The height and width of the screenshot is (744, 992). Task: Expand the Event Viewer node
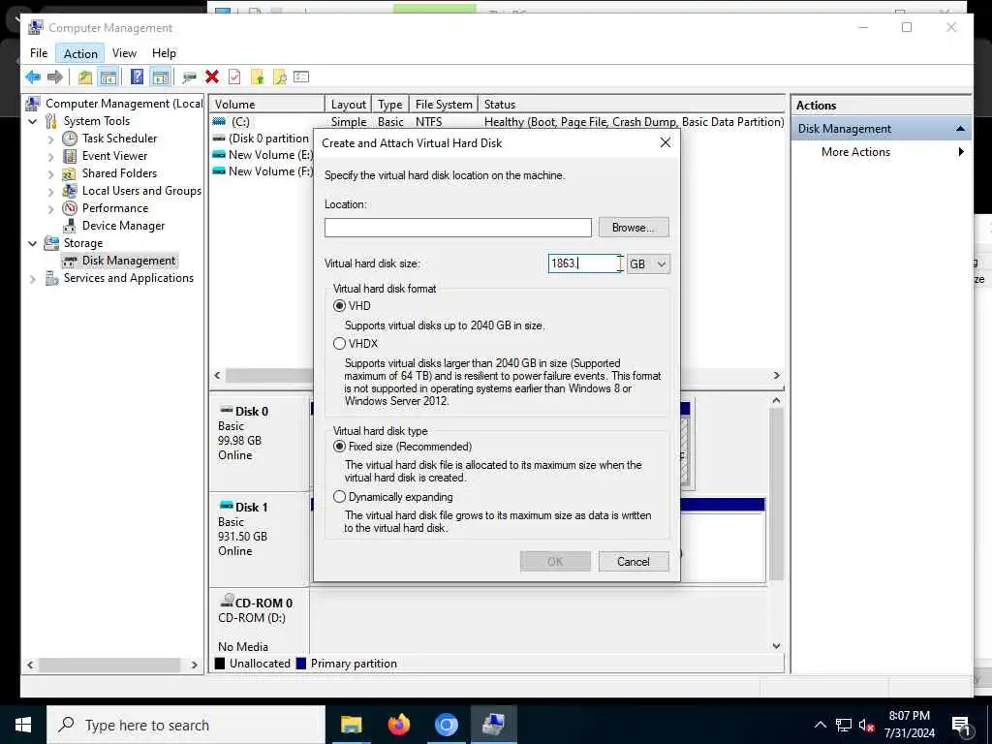point(51,157)
